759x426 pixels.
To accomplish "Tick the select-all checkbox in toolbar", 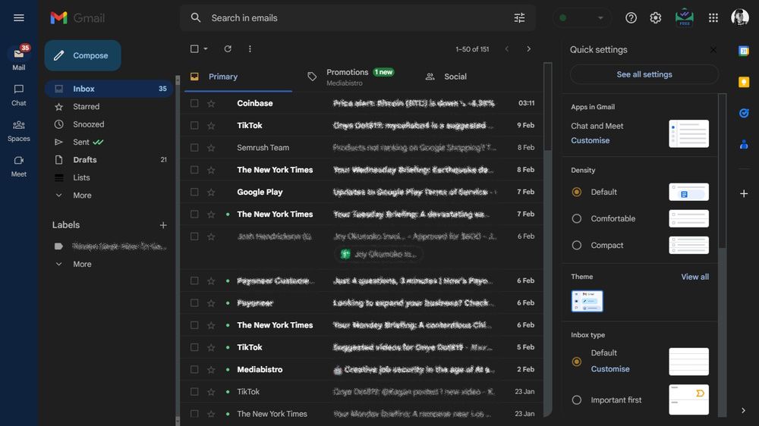I will point(194,49).
